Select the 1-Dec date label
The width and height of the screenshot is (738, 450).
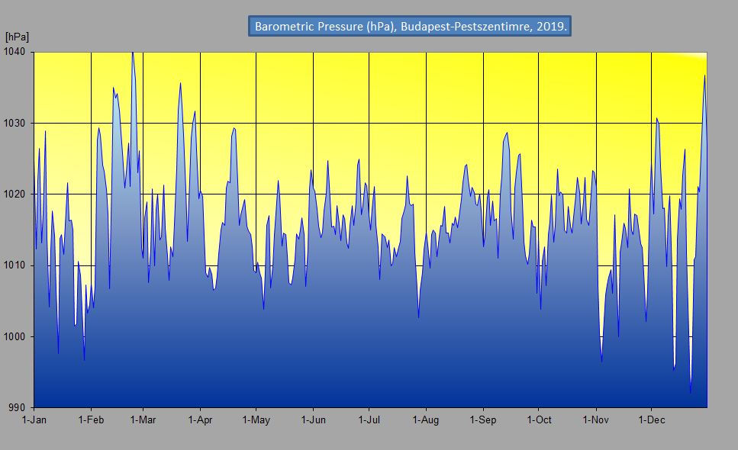651,419
